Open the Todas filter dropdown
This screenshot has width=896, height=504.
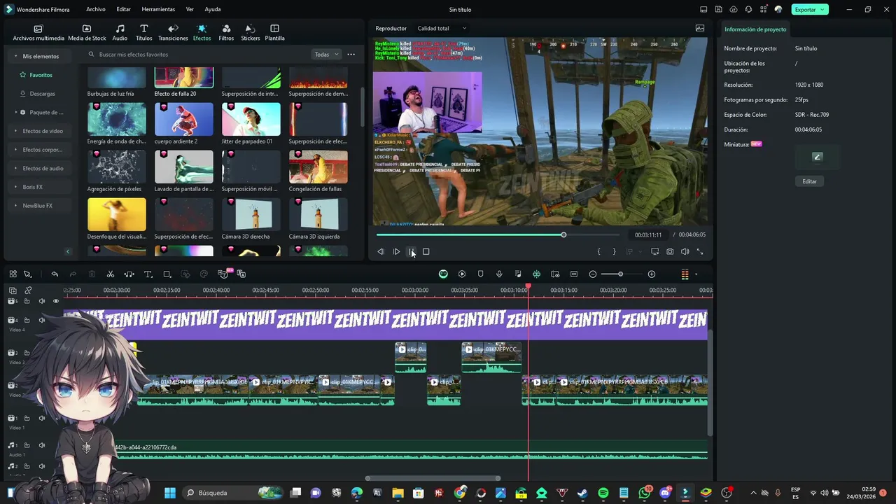[x=326, y=55]
